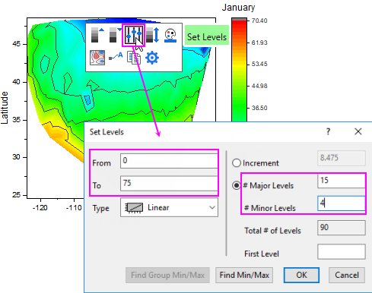Image resolution: width=372 pixels, height=293 pixels.
Task: Click the Latitude axis title
Action: click(5, 108)
